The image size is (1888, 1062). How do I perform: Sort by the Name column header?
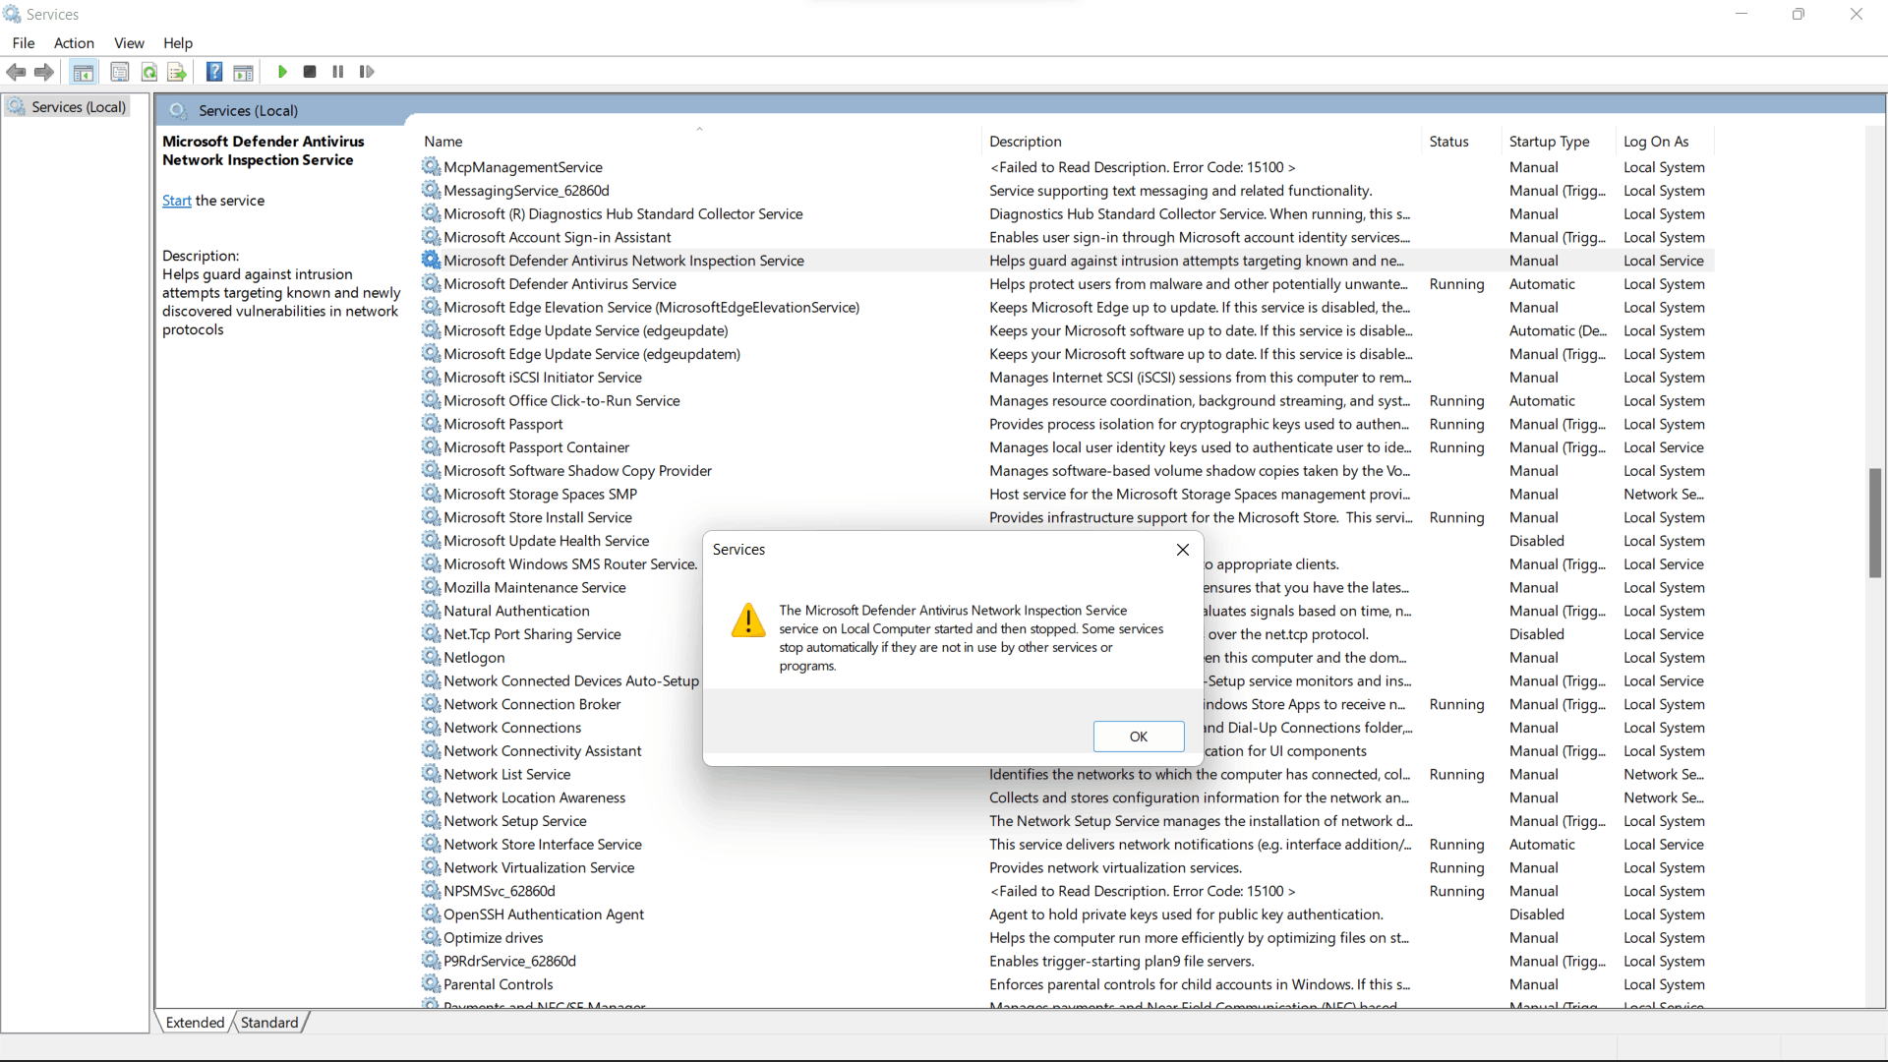tap(701, 142)
